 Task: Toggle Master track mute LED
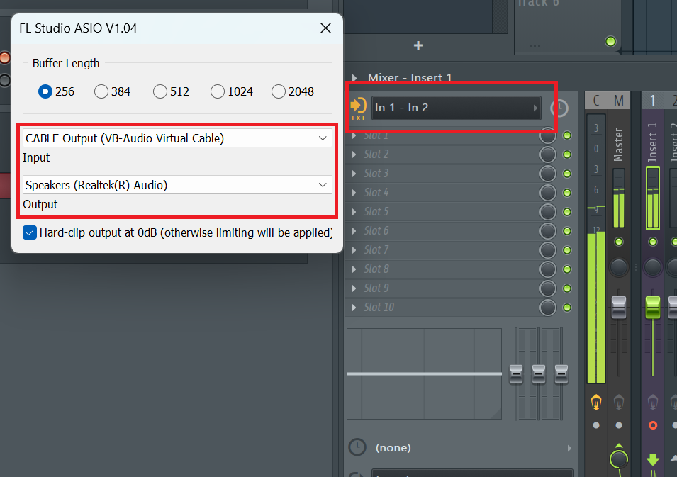619,242
